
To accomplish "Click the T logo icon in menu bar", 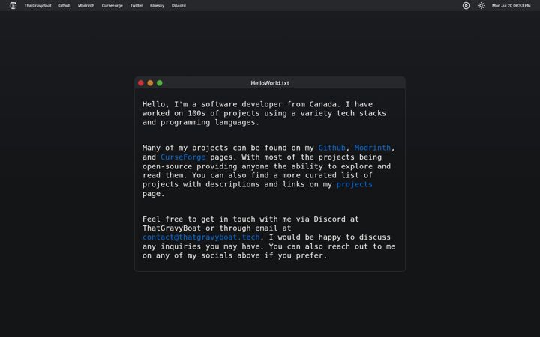I will 13,5.
